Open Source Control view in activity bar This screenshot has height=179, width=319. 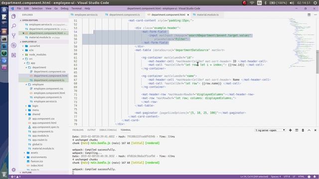(13, 36)
